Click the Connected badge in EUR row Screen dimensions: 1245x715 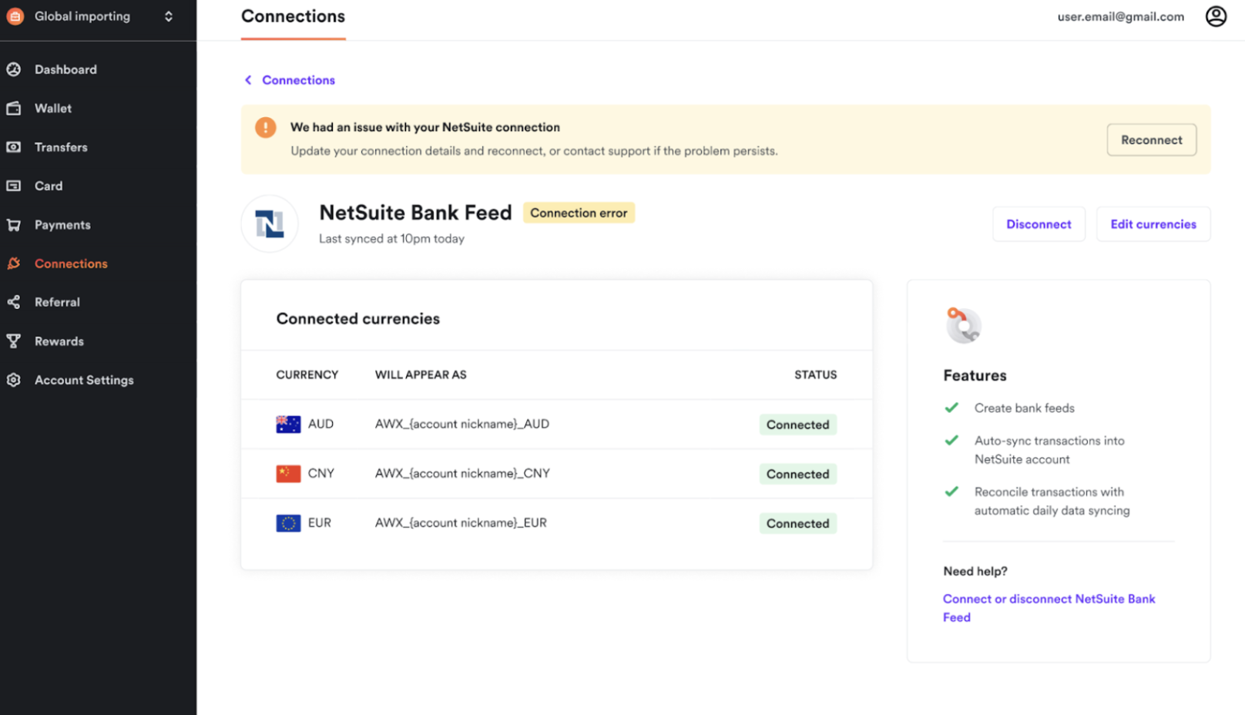click(x=797, y=523)
